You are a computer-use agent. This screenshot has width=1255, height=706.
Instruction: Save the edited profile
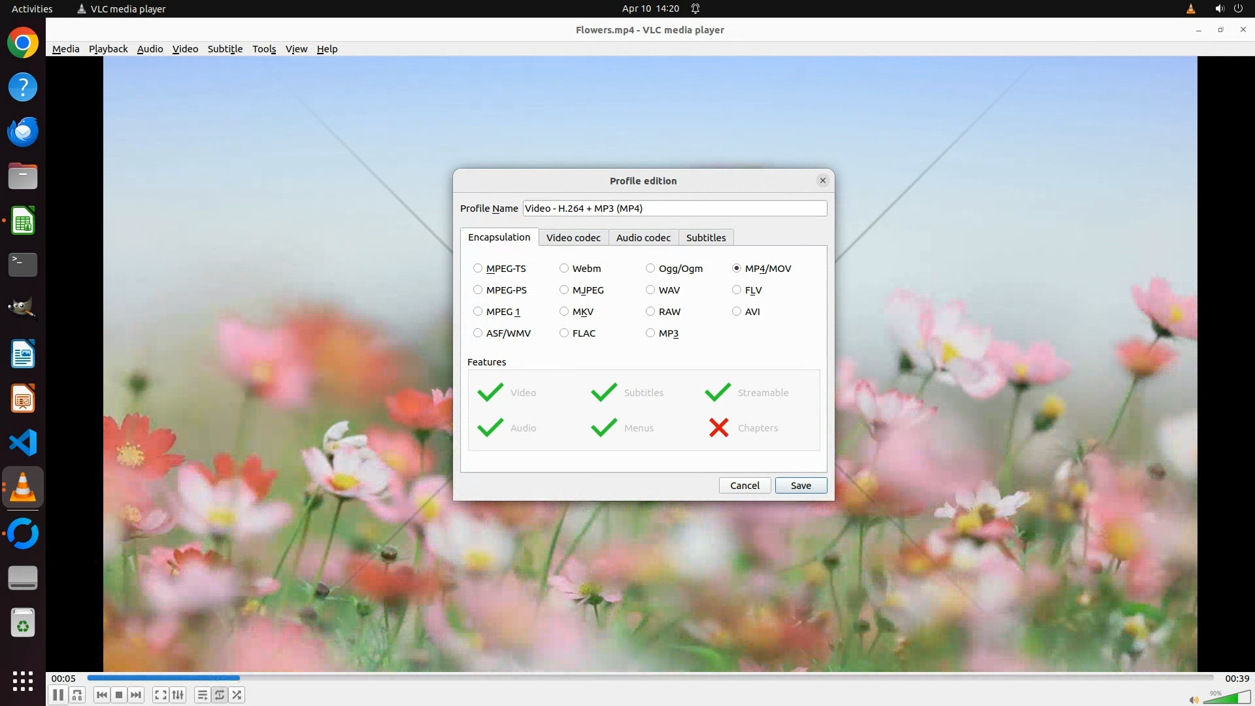coord(801,486)
